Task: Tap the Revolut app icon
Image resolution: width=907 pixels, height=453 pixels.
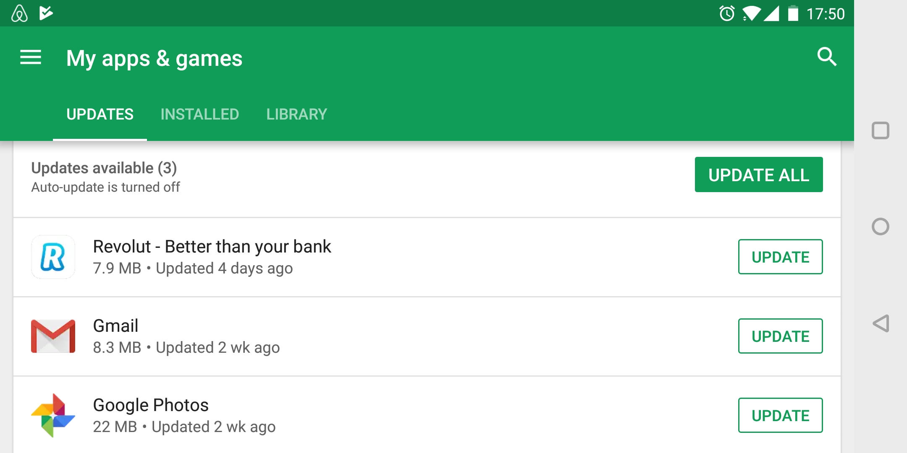Action: [x=53, y=257]
